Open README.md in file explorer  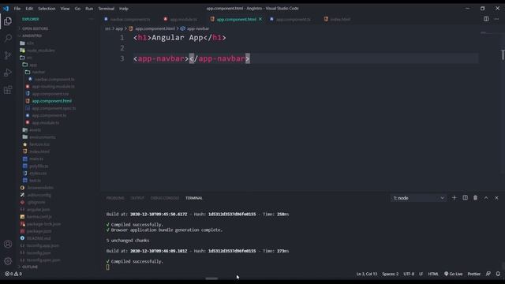(39, 238)
